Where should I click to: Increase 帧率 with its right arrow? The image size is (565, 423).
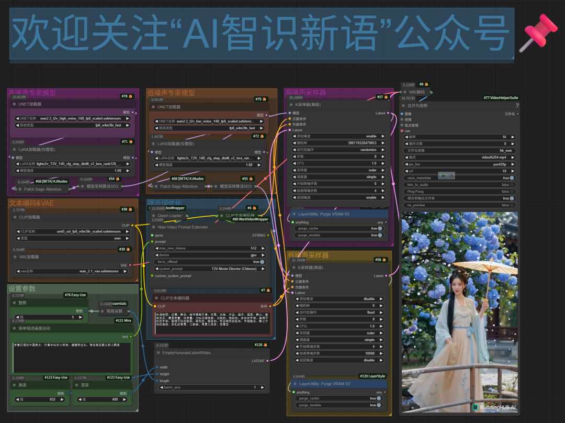[512, 137]
